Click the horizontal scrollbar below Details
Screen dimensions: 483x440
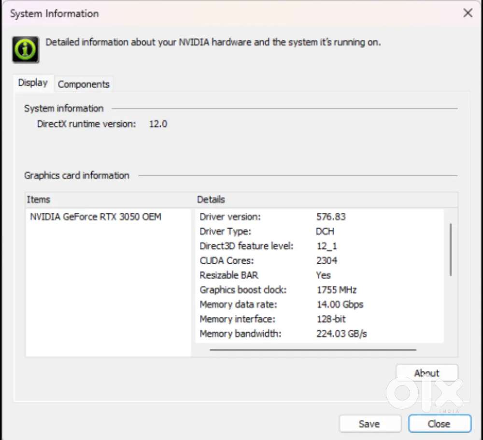[313, 350]
